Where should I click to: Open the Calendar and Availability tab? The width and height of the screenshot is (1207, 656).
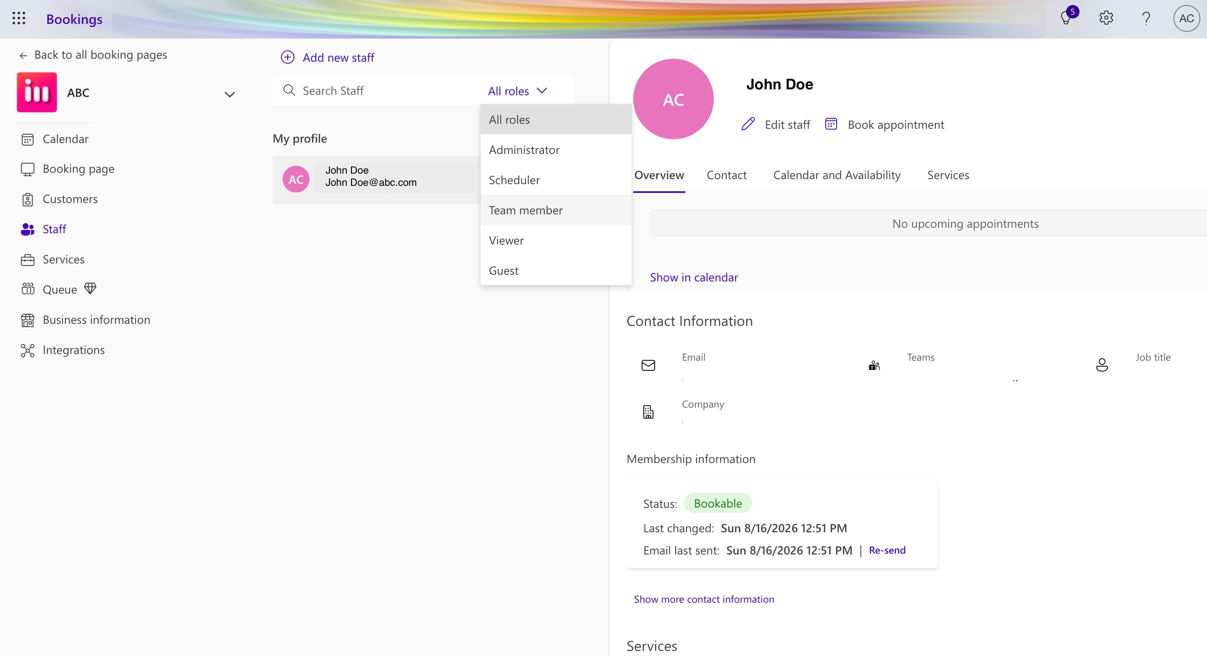(837, 175)
